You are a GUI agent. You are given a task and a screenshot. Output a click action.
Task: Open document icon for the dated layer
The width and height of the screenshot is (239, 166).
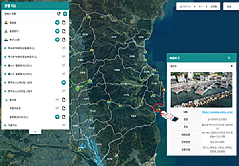tap(64, 117)
